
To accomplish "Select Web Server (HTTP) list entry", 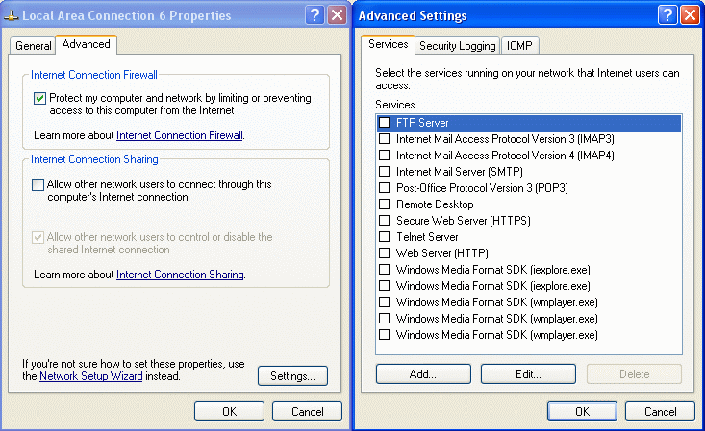I will click(x=441, y=253).
